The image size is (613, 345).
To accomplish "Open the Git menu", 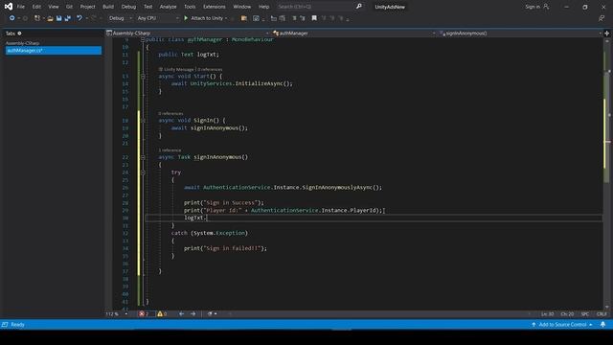I will click(x=69, y=7).
